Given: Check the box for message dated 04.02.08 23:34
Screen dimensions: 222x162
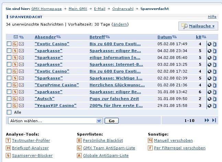Looking at the screenshot, I should coord(9,50).
